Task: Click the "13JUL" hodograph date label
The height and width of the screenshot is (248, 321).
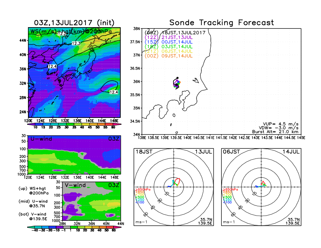Action: point(203,152)
